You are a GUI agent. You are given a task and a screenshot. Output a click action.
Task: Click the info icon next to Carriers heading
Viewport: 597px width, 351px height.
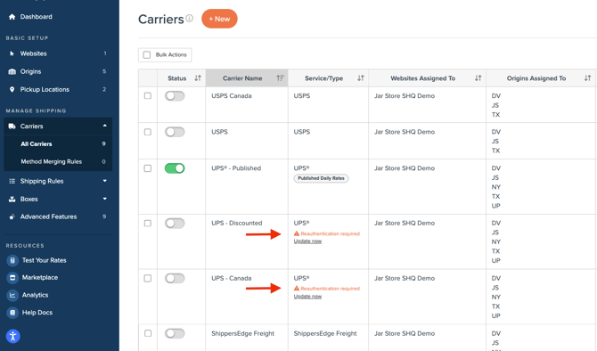pyautogui.click(x=189, y=18)
